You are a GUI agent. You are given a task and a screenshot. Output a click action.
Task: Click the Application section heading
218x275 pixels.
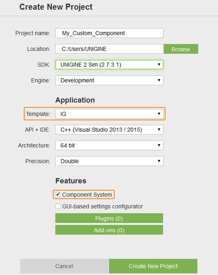point(75,100)
